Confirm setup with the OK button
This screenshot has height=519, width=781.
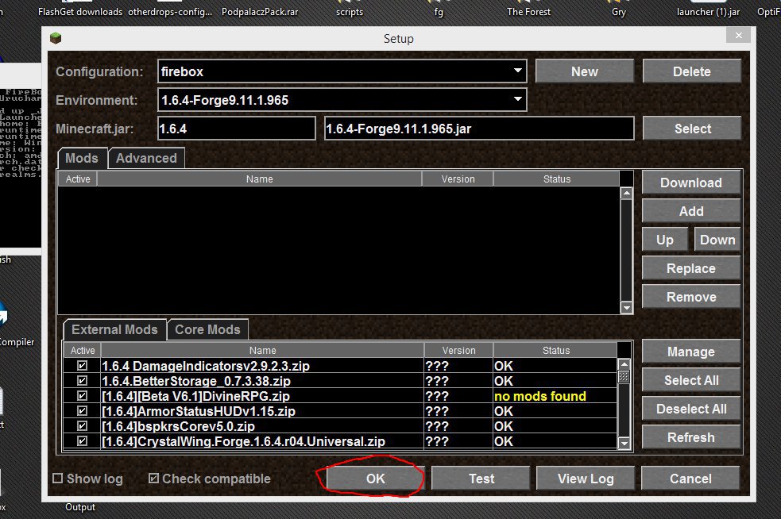coord(376,479)
